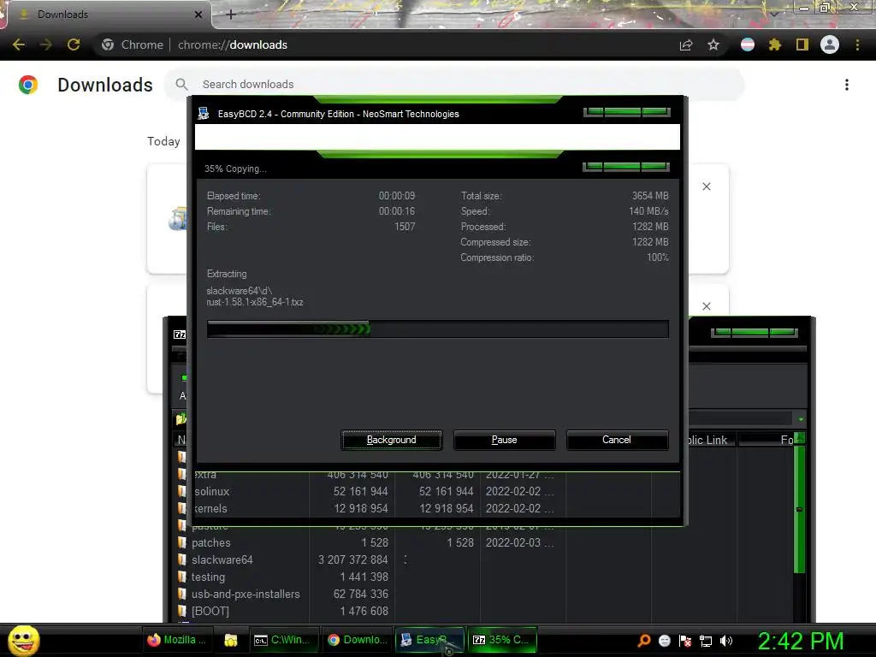Click the rust-1.58.1-x86_64-1.txz filename text
876x657 pixels.
pos(255,302)
